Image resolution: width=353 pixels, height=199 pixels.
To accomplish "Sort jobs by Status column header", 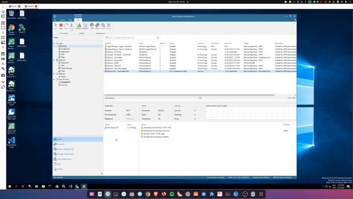I will [x=172, y=43].
